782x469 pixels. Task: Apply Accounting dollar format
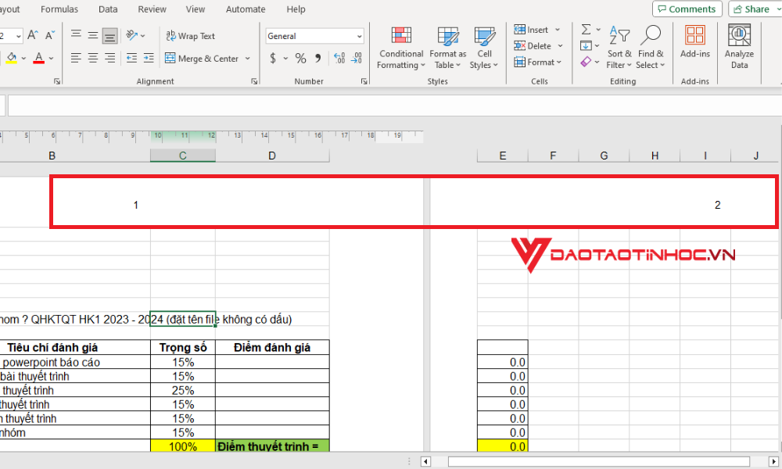point(273,59)
